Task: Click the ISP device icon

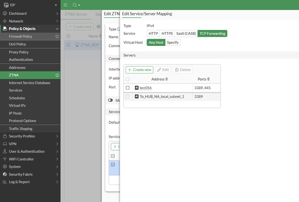Action: (x=6, y=5)
